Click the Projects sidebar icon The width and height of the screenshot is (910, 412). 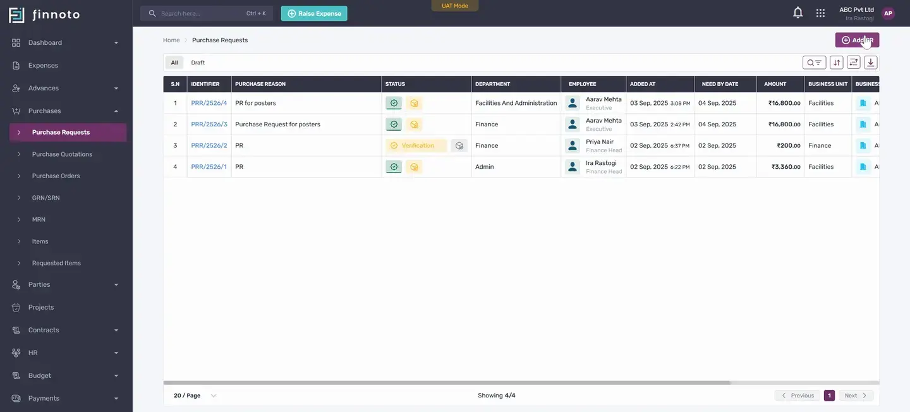[16, 307]
